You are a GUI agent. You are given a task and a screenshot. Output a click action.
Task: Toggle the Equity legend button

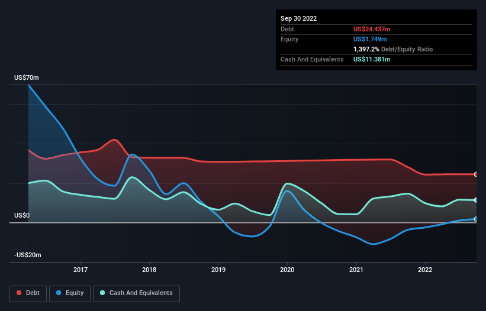[70, 293]
